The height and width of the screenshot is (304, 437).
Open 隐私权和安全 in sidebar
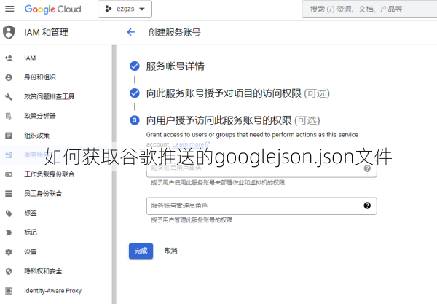[43, 271]
